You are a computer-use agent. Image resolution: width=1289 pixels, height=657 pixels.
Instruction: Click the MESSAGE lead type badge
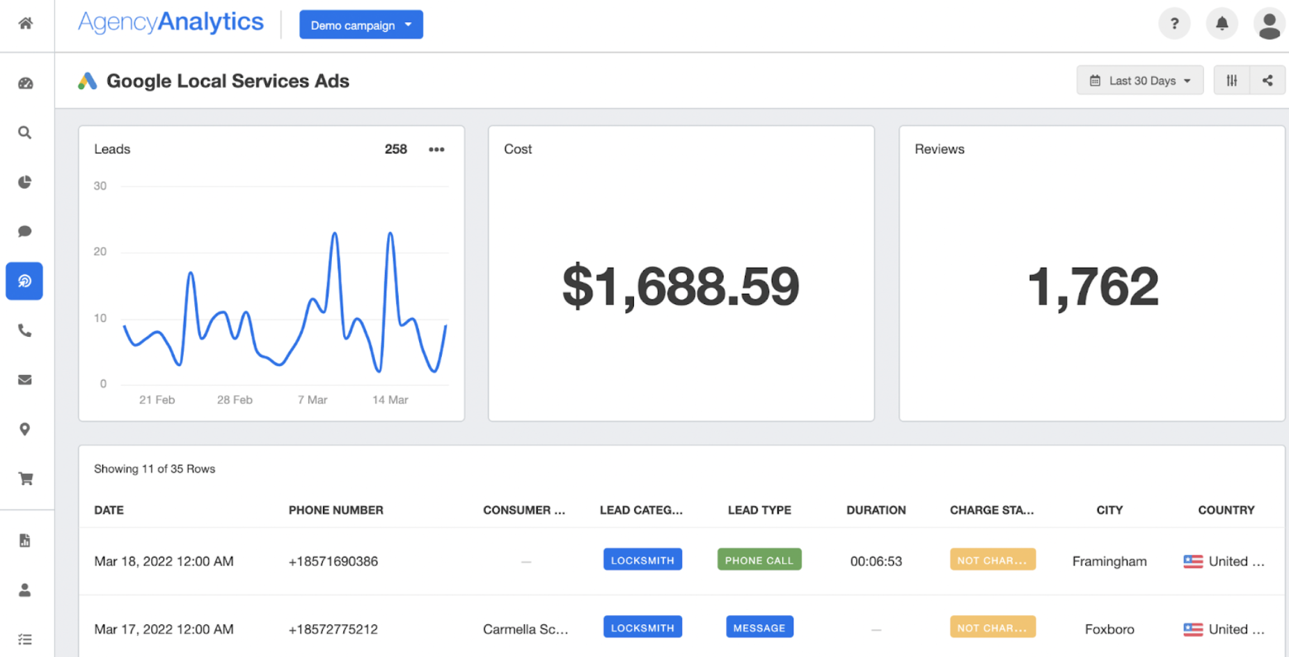pyautogui.click(x=759, y=627)
